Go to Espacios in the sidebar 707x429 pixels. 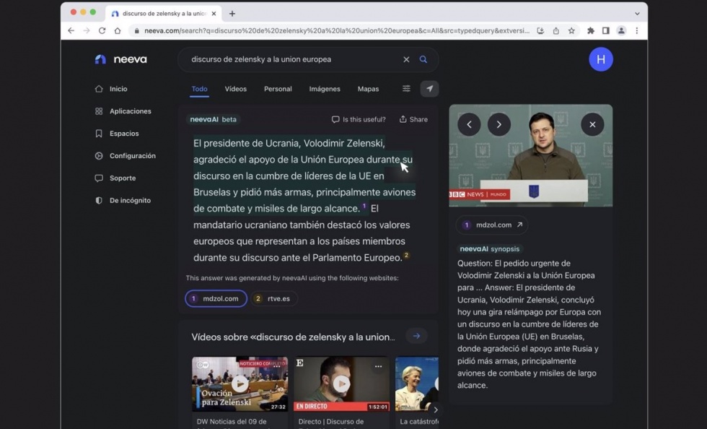pyautogui.click(x=124, y=134)
